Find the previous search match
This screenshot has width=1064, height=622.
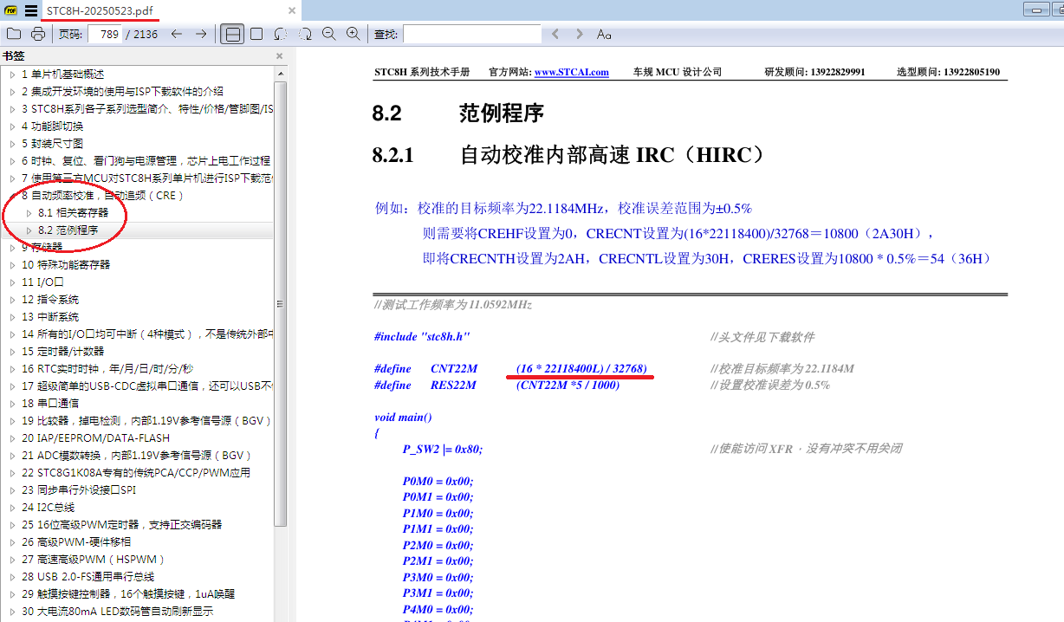pyautogui.click(x=555, y=34)
